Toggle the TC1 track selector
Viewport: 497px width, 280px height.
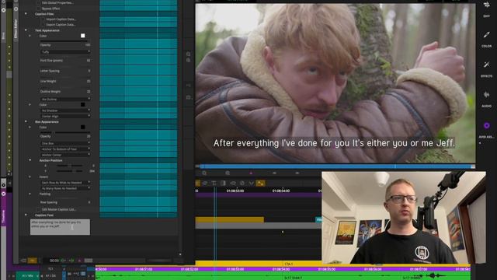click(50, 269)
